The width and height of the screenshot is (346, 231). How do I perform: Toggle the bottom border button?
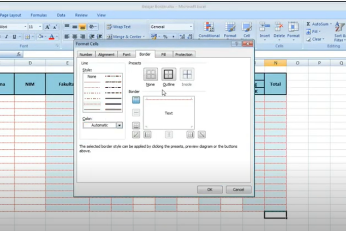tap(136, 125)
